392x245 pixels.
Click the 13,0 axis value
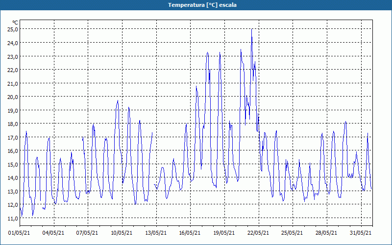coord(13,192)
